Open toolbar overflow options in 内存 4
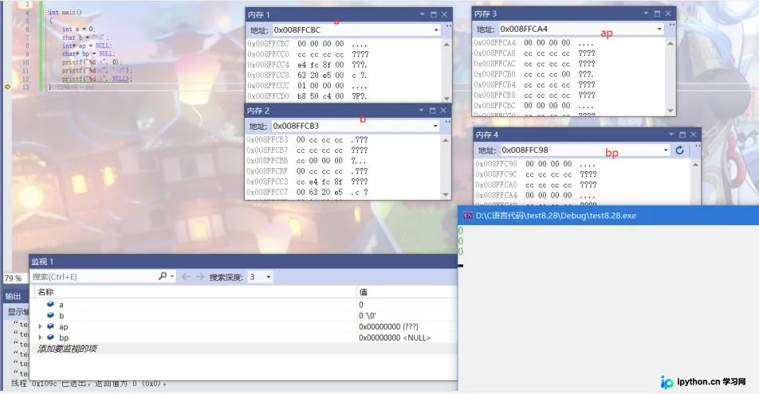This screenshot has height=394, width=759. [x=697, y=146]
